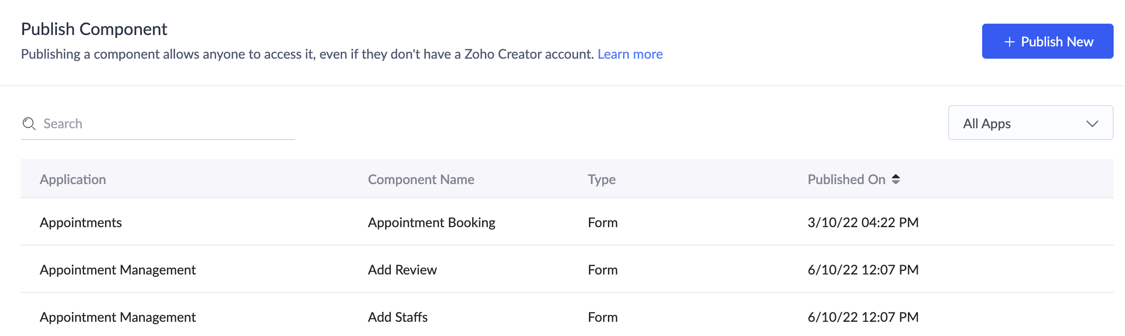Click the 3/10/22 04:22 PM date cell

coord(862,222)
